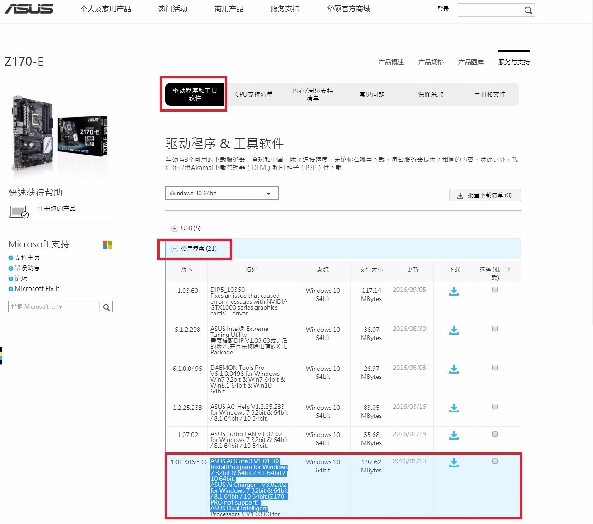Screen dimensions: 593x524
Task: Select checkbox for DIP5_10360 row
Action: click(495, 290)
